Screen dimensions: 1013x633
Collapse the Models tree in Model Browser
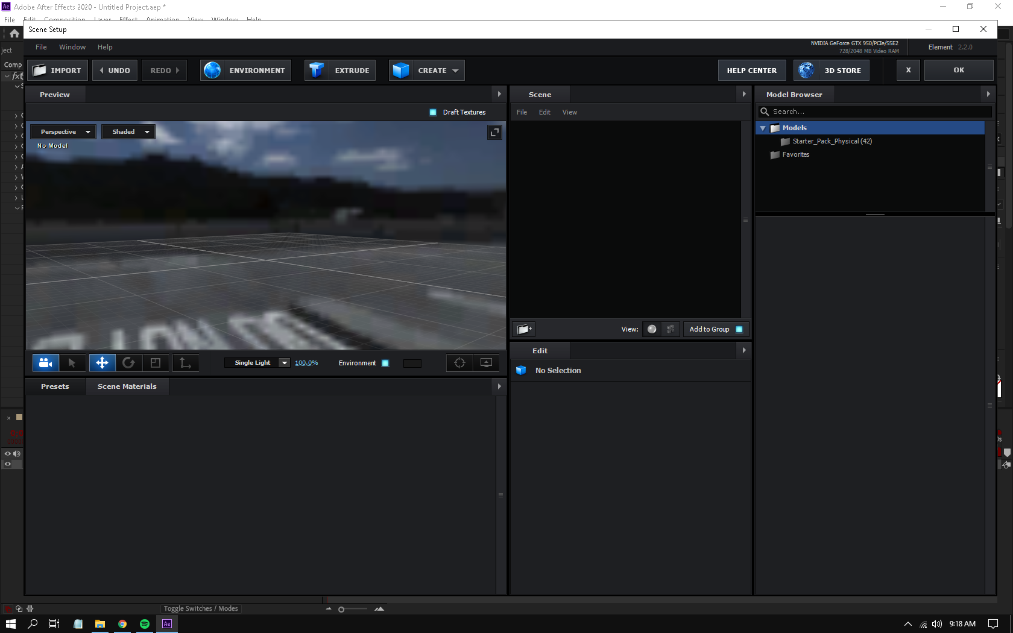[763, 128]
